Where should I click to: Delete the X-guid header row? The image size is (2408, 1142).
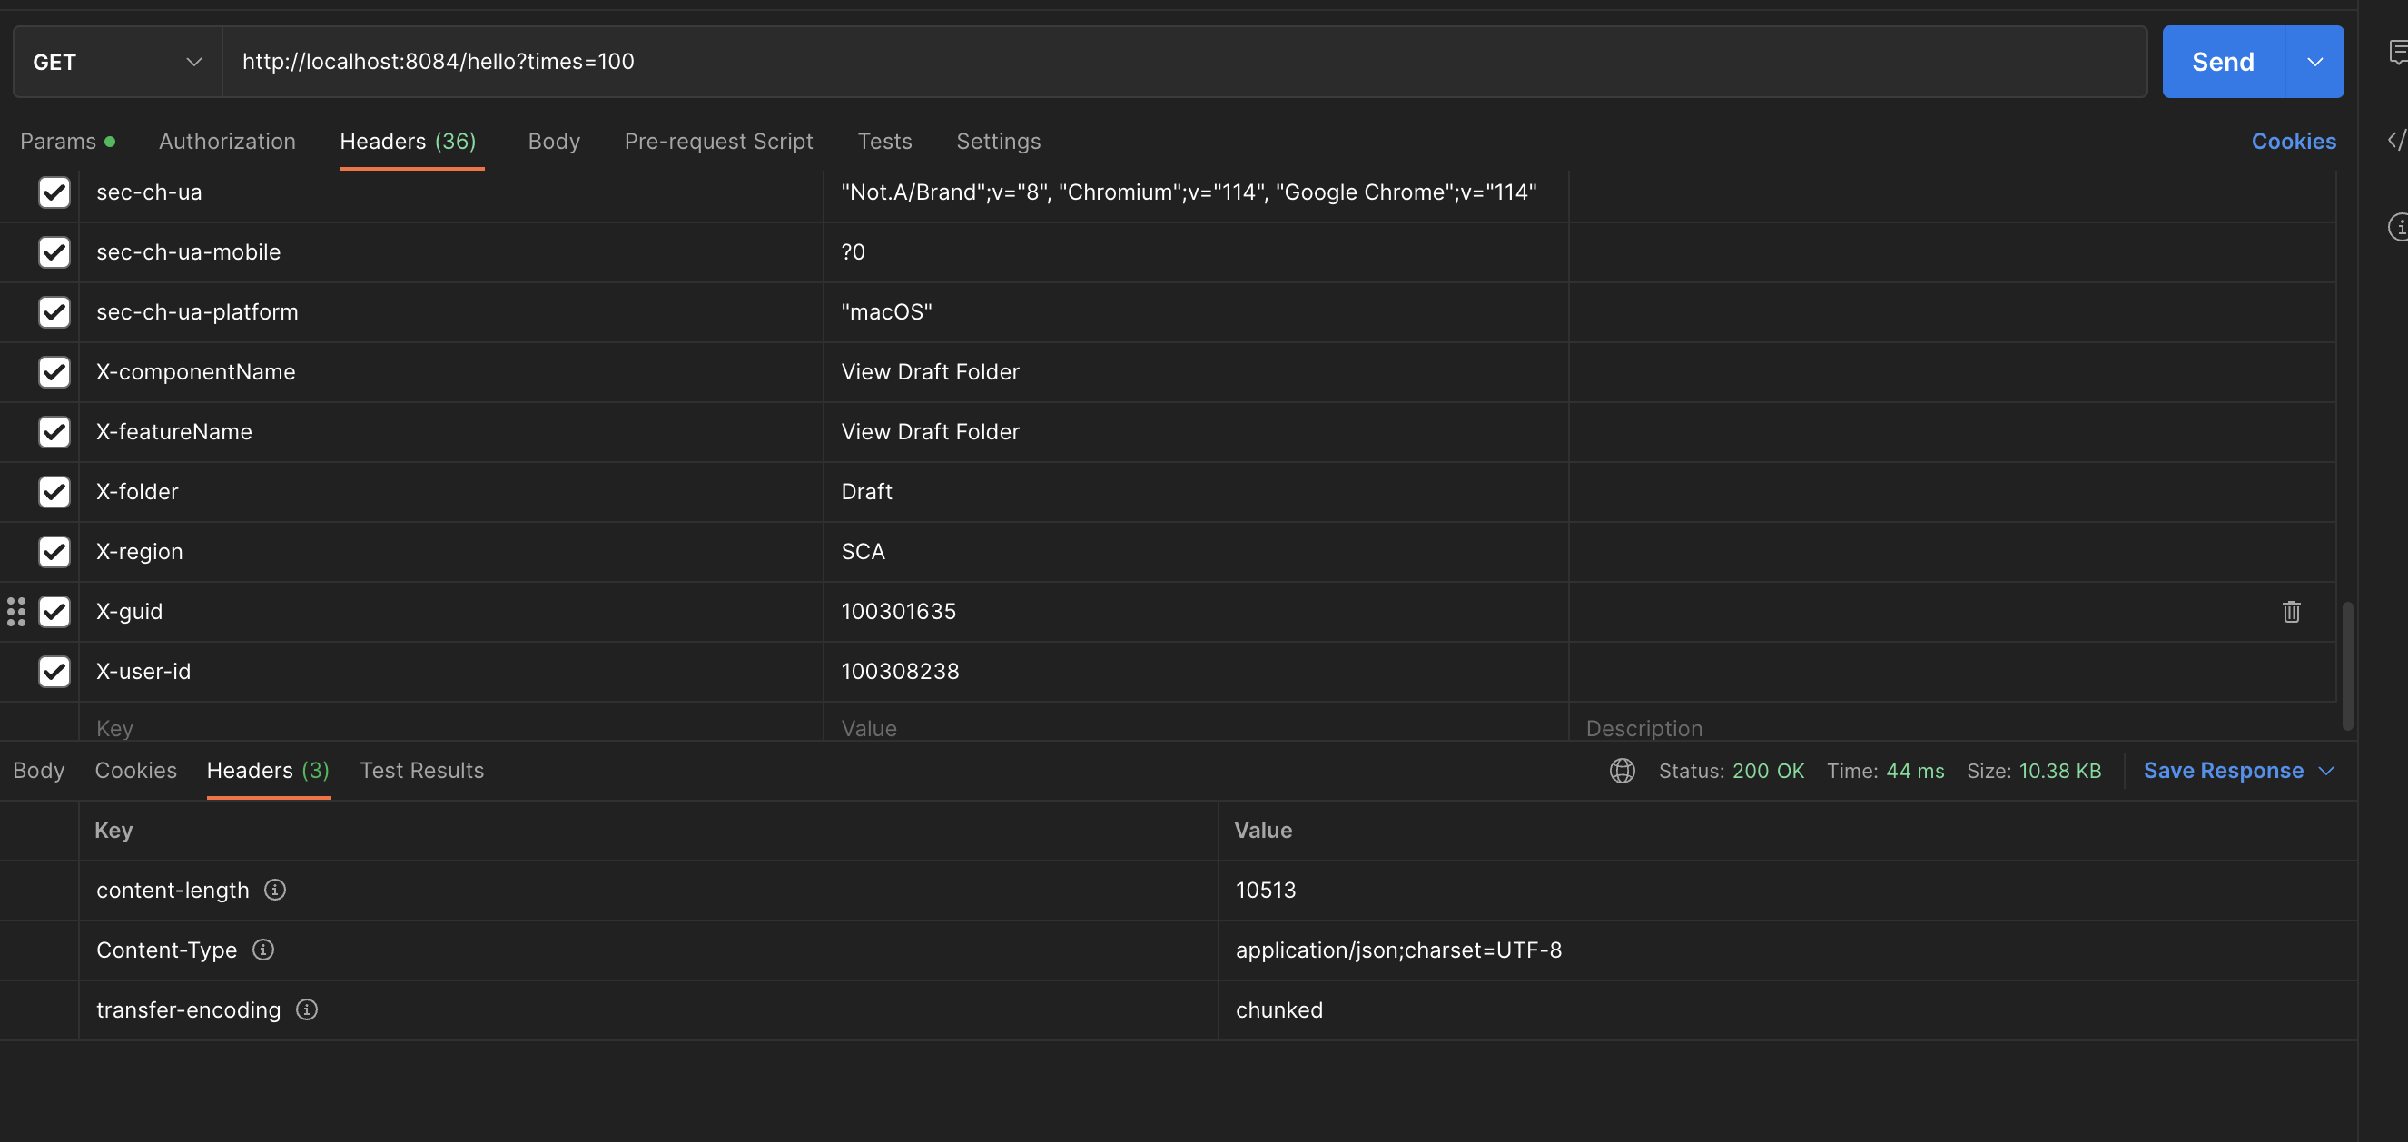point(2291,611)
